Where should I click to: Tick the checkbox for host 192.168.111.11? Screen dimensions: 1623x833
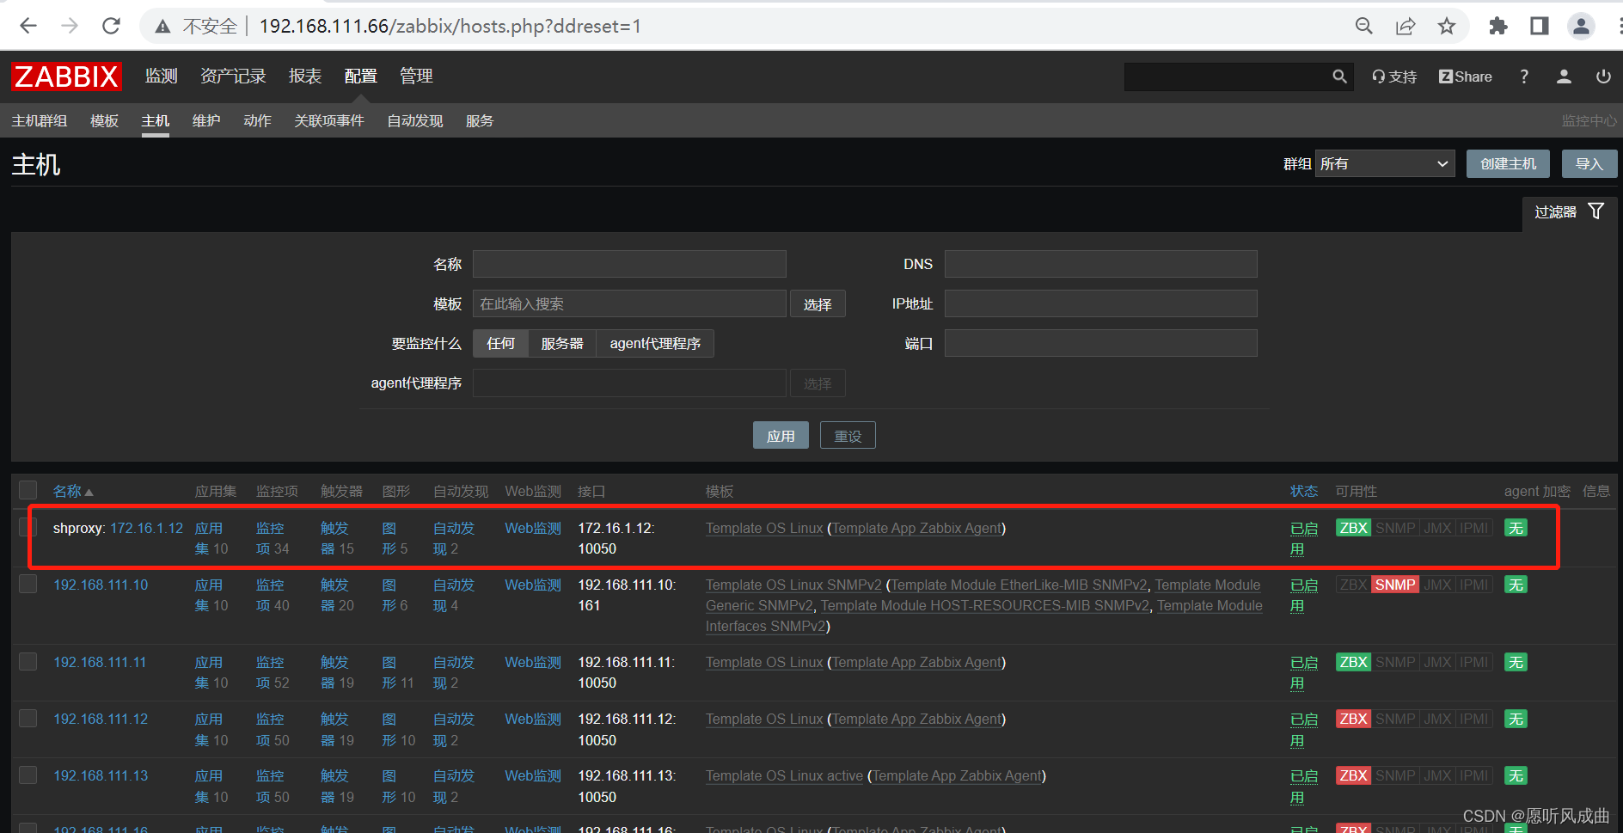28,661
